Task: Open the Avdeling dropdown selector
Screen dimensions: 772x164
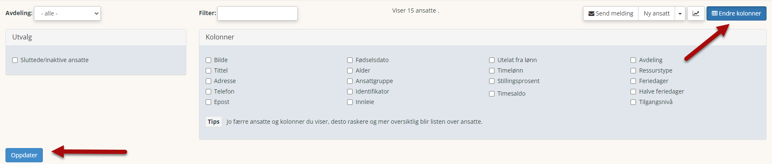Action: (x=67, y=13)
